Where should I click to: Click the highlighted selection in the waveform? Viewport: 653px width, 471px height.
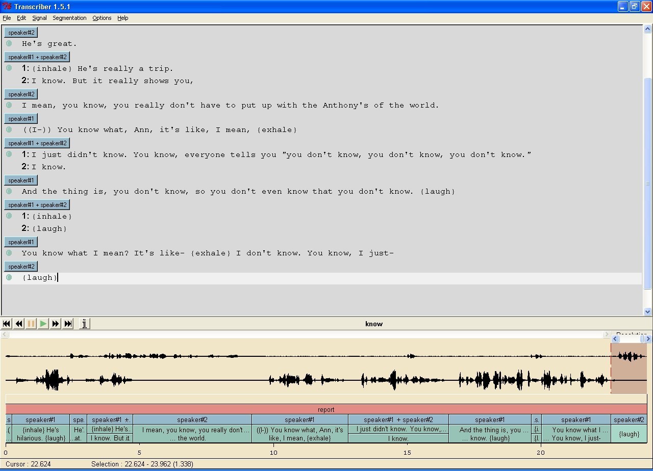tap(629, 368)
